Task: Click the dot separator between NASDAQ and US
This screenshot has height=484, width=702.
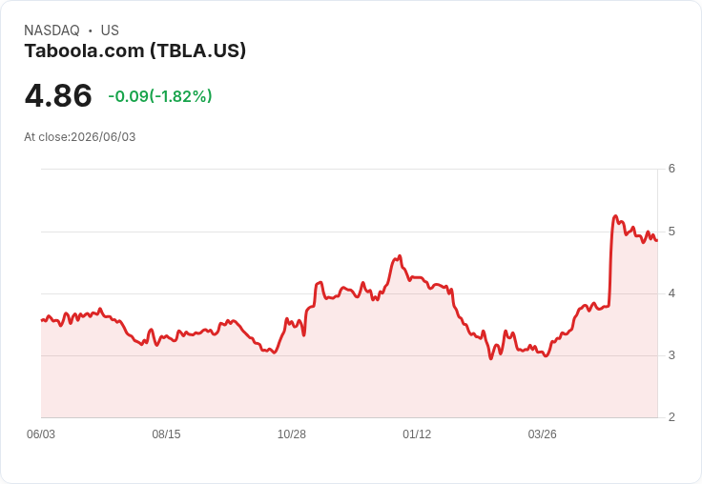Action: pyautogui.click(x=91, y=30)
